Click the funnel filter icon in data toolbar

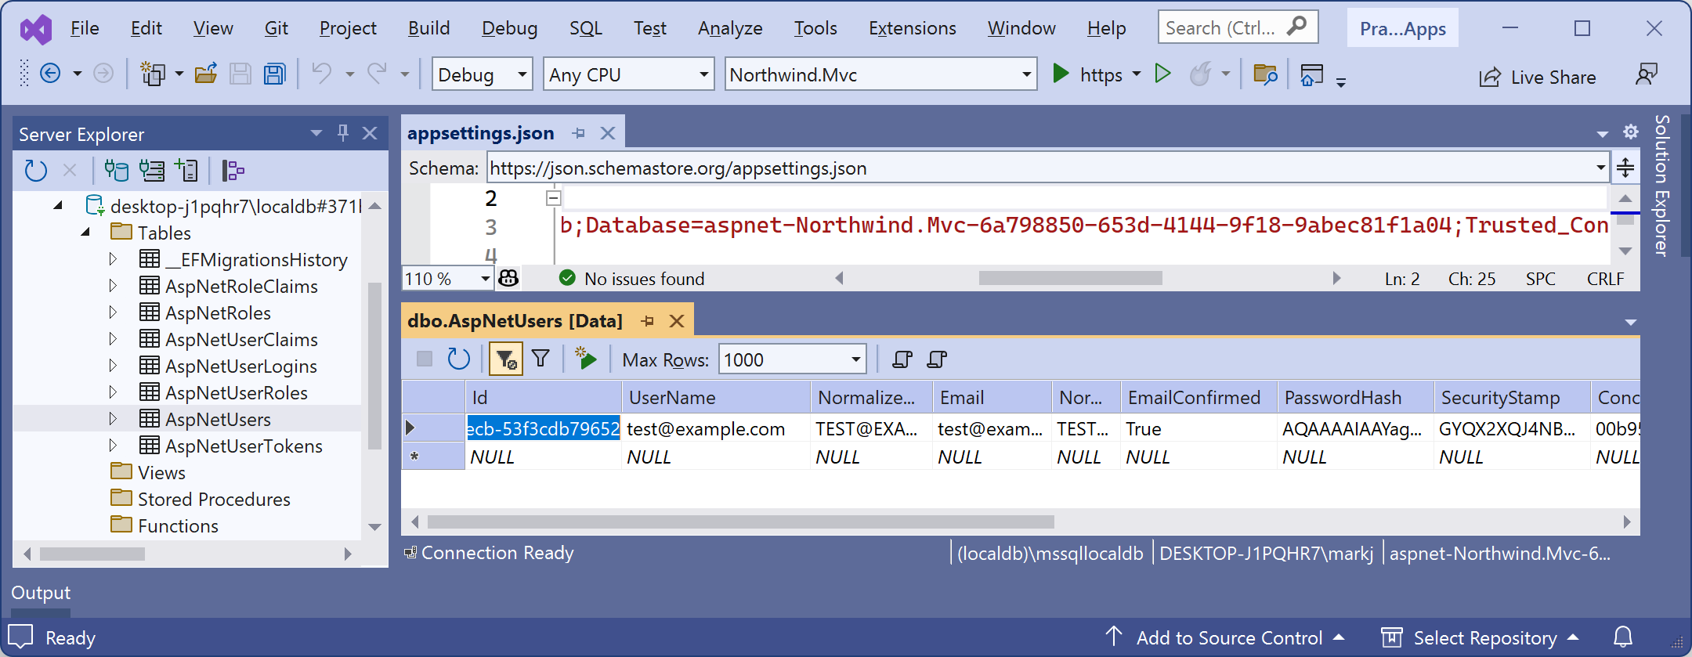[x=540, y=359]
